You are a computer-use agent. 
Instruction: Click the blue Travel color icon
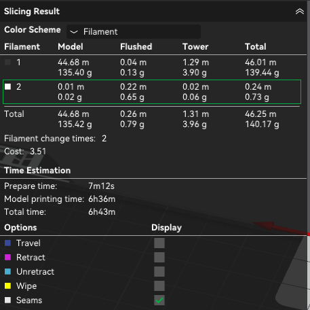pos(7,243)
